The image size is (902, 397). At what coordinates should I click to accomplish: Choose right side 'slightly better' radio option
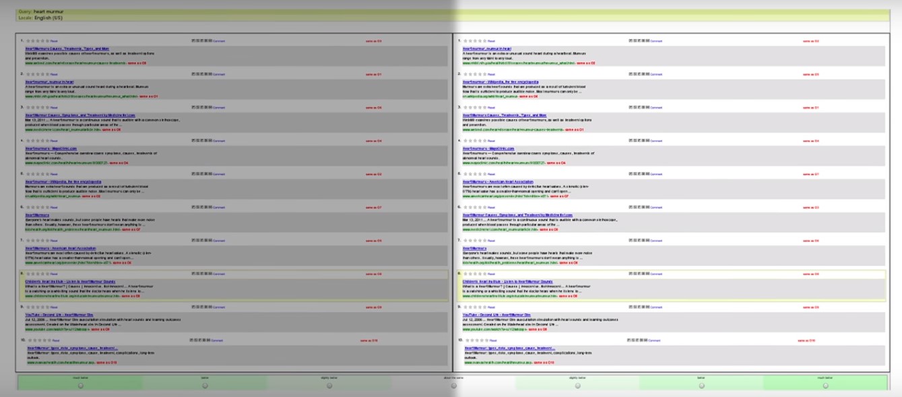pyautogui.click(x=577, y=386)
